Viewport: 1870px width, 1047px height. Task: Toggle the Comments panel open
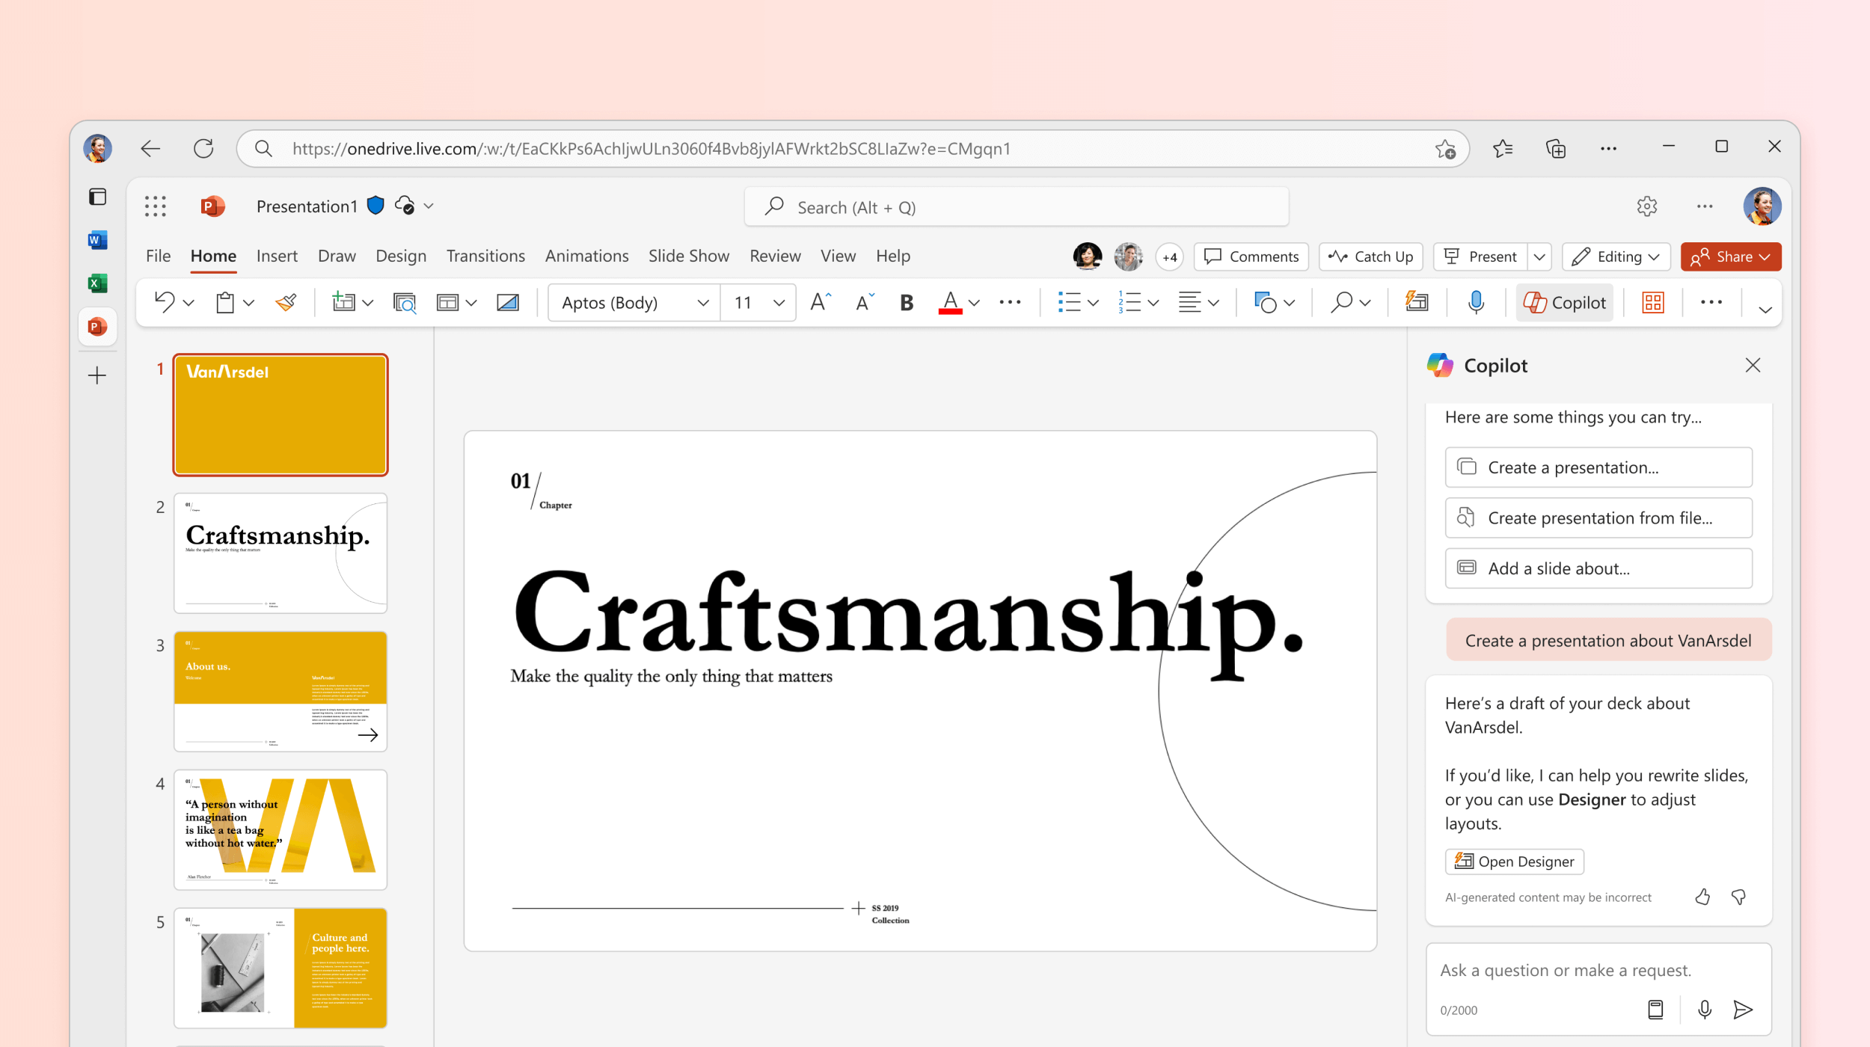tap(1251, 256)
